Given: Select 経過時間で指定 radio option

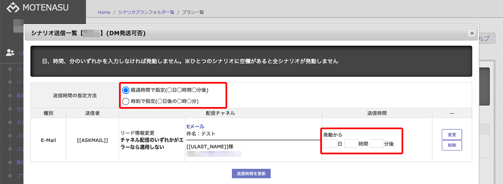Looking at the screenshot, I should tap(126, 90).
